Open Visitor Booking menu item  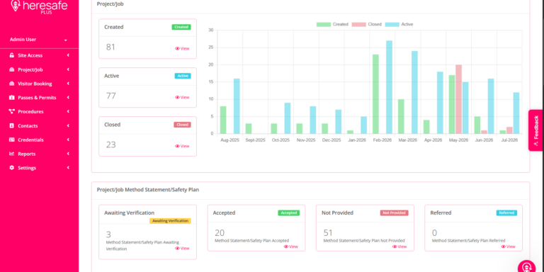(39, 84)
